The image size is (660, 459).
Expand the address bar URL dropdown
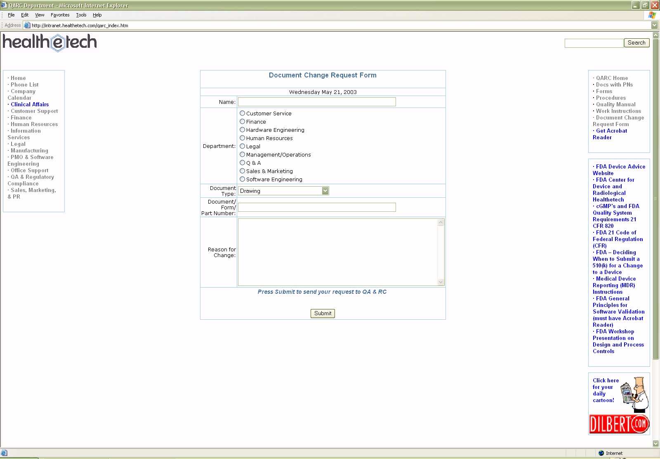[654, 25]
